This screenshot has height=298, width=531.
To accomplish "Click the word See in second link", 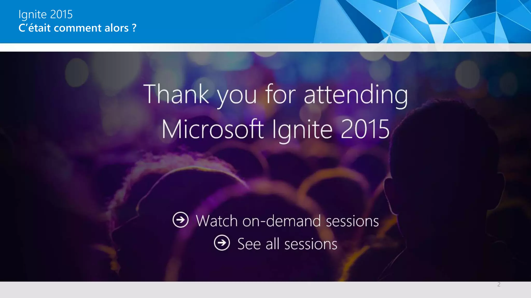I will pyautogui.click(x=249, y=244).
